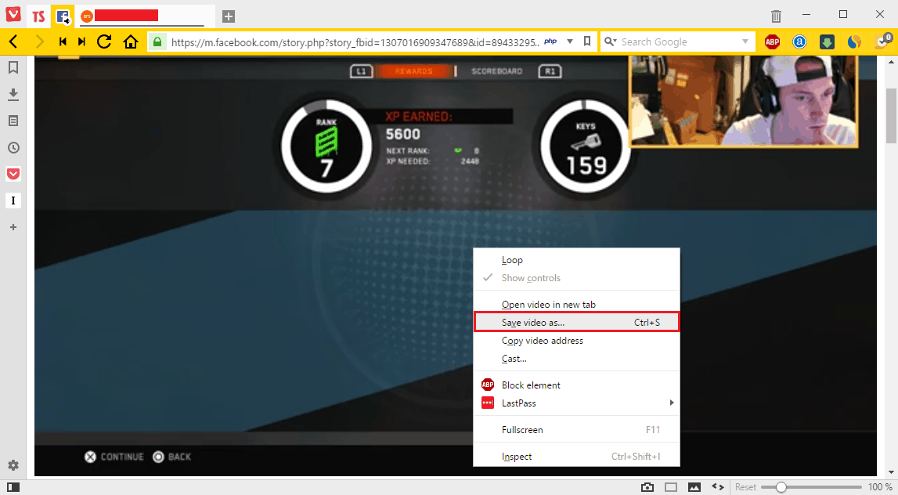The width and height of the screenshot is (898, 495).
Task: Click the REWARDS label in the video
Action: pyautogui.click(x=413, y=71)
